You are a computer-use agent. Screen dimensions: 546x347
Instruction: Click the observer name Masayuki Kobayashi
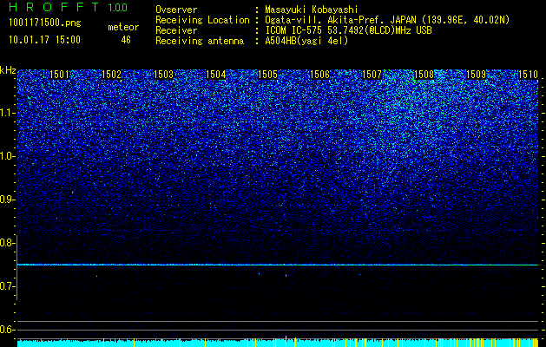pyautogui.click(x=312, y=10)
